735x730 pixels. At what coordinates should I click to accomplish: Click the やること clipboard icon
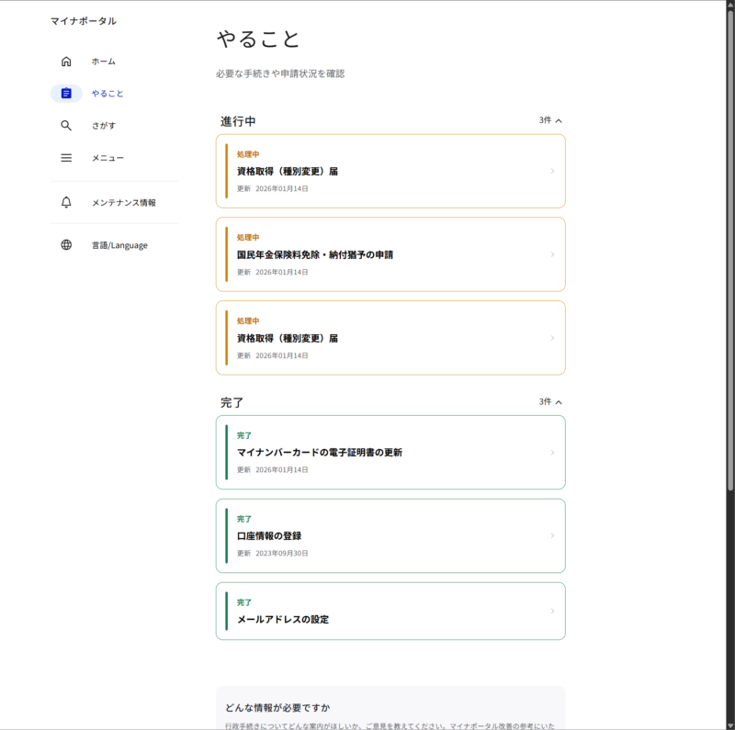pos(66,94)
